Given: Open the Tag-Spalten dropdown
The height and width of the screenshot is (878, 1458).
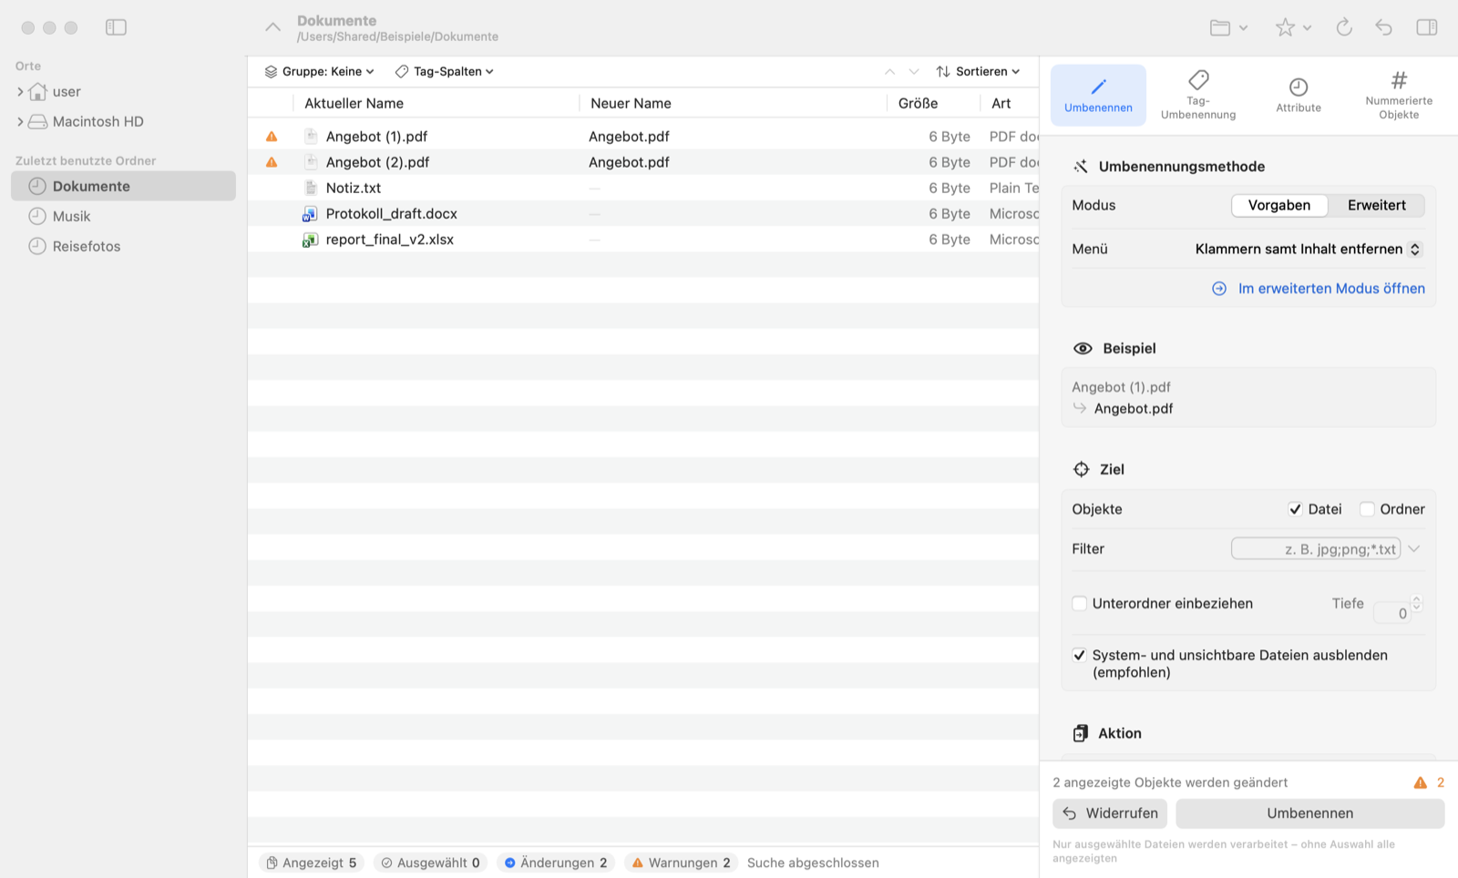Looking at the screenshot, I should coord(445,71).
